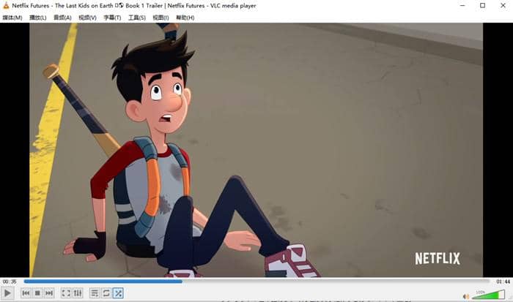513x302 pixels.
Task: Toggle loop playback mode
Action: pyautogui.click(x=106, y=293)
